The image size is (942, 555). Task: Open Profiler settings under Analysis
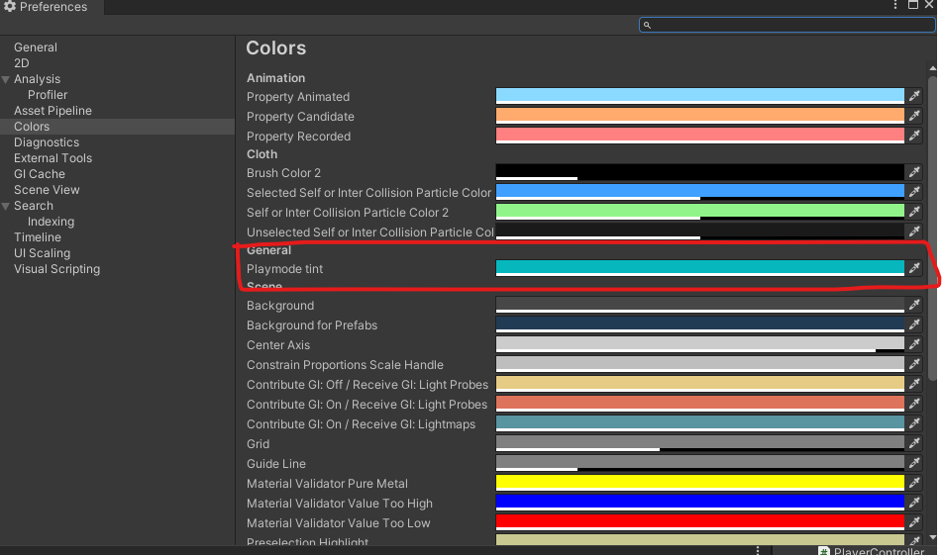pyautogui.click(x=48, y=95)
